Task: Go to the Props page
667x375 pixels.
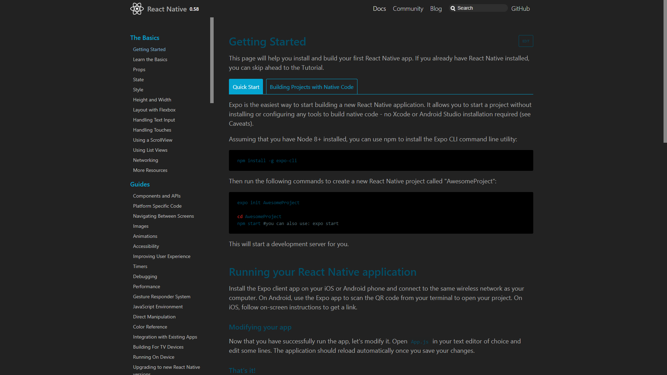Action: click(139, 69)
